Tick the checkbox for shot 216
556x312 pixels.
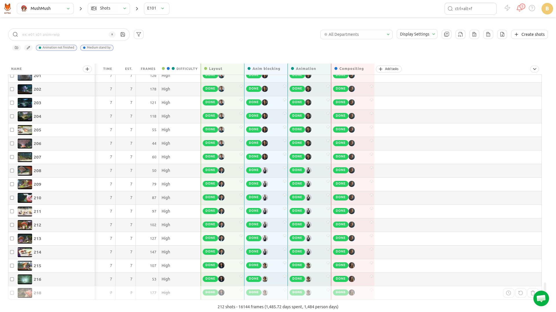pos(12,279)
